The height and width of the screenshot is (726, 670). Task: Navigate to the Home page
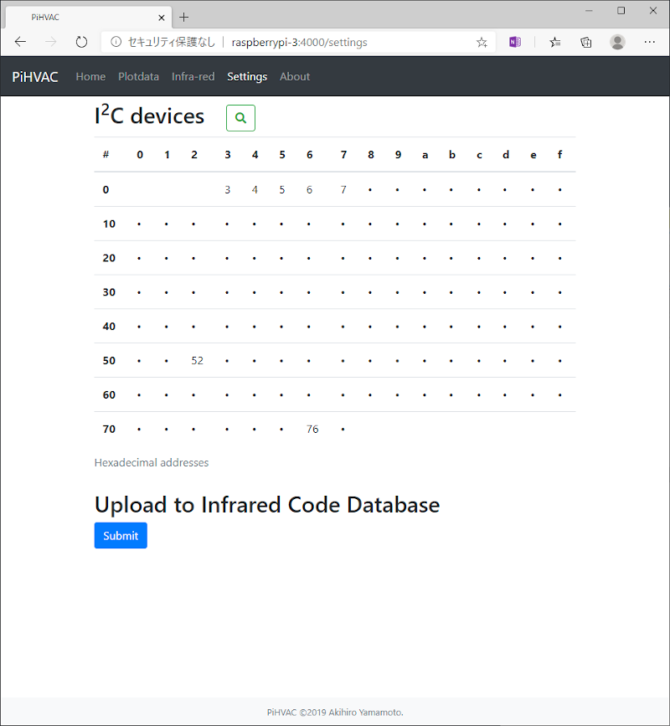click(90, 76)
